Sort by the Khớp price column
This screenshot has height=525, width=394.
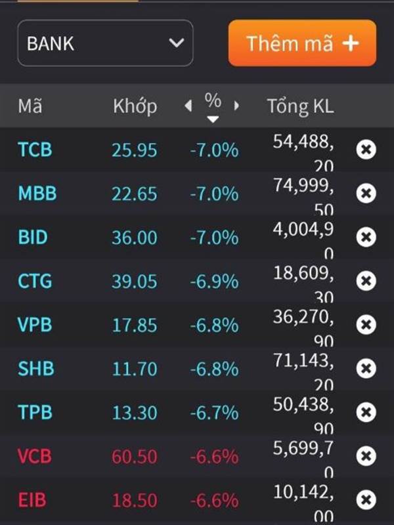tap(135, 106)
